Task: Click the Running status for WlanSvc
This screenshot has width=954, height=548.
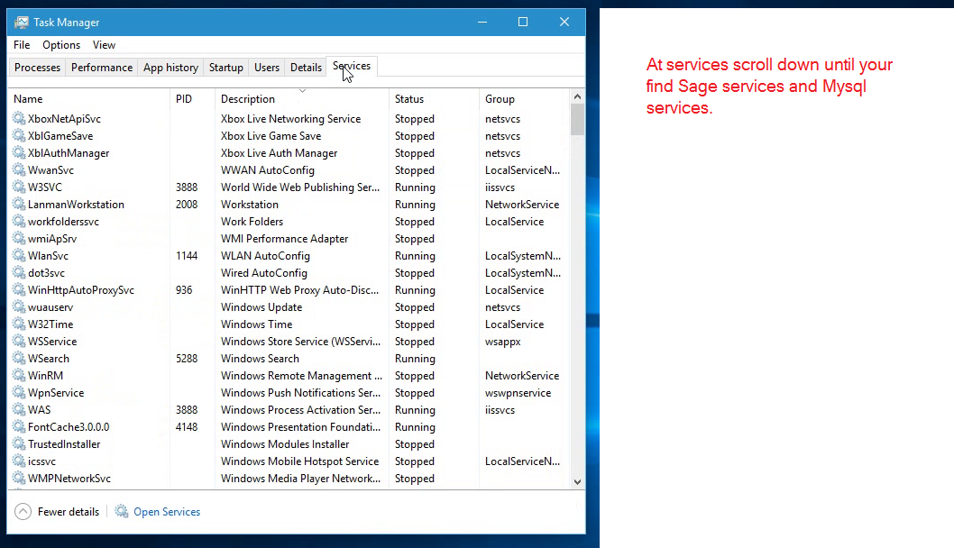Action: tap(415, 255)
